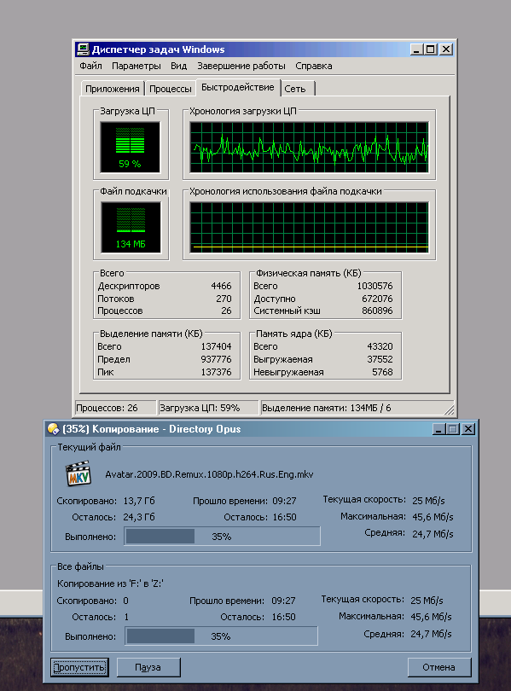
Task: Click the file name Avatar.2009.BD.Remux.1080p.h264.Rus.Eng.mkv
Action: [x=209, y=474]
